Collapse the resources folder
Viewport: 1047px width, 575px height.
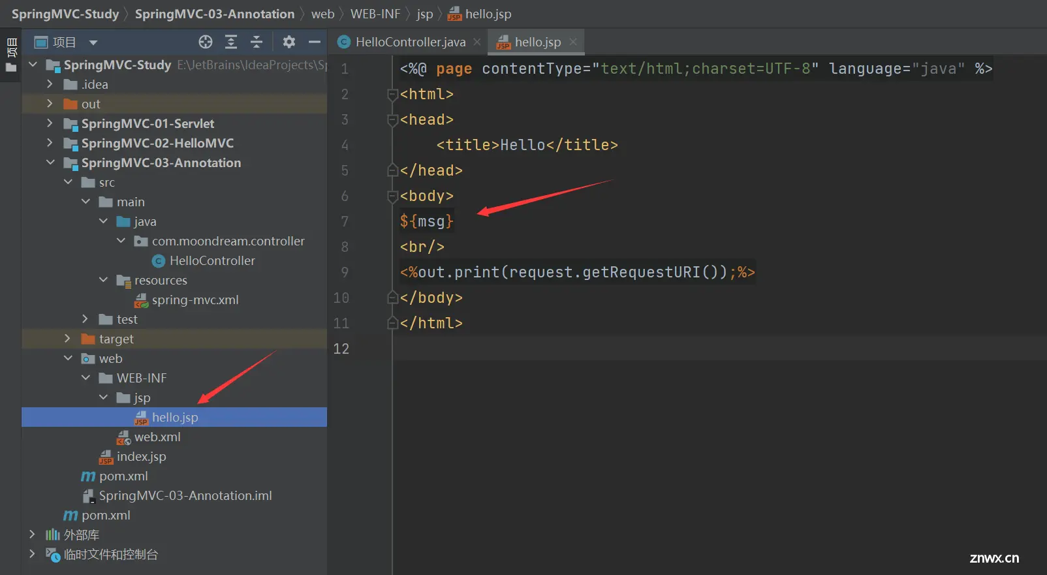pos(103,280)
